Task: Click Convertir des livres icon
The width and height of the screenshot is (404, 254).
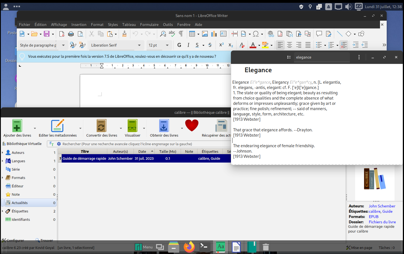Action: tap(101, 126)
